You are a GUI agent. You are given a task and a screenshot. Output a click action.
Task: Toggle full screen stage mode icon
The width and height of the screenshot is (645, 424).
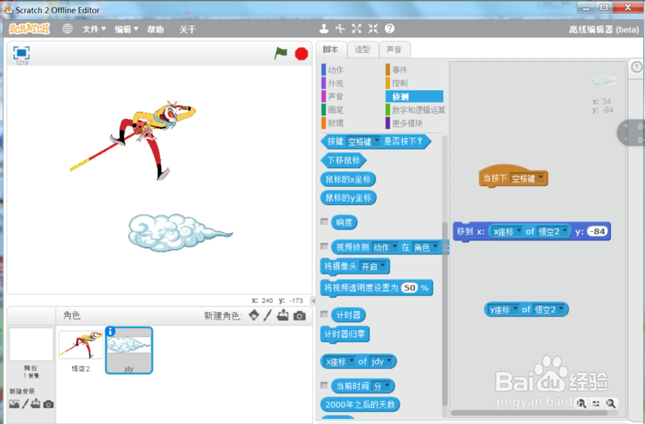pyautogui.click(x=21, y=53)
